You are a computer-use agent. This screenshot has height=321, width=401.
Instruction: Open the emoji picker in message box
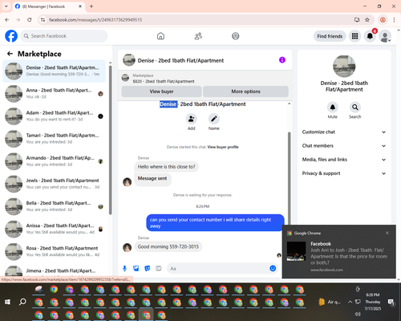point(273,268)
